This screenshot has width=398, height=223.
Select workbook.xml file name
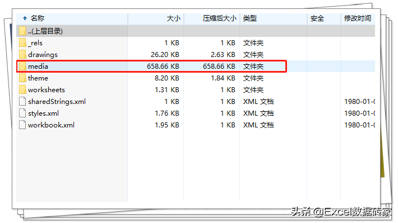(51, 125)
